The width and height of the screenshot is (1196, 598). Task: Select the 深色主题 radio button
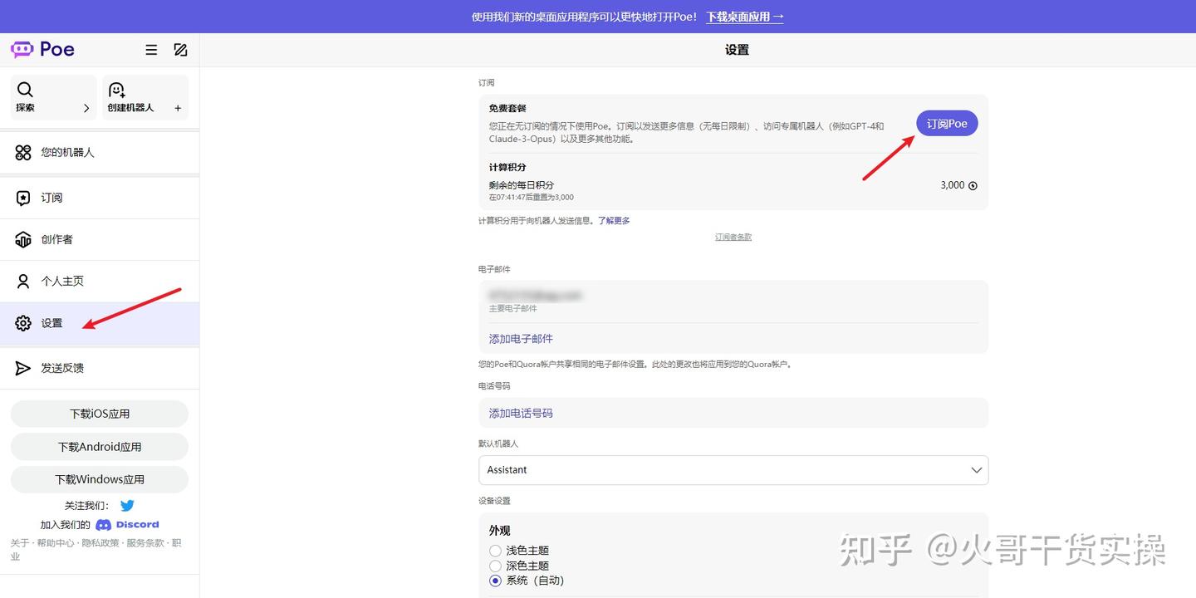pos(495,565)
